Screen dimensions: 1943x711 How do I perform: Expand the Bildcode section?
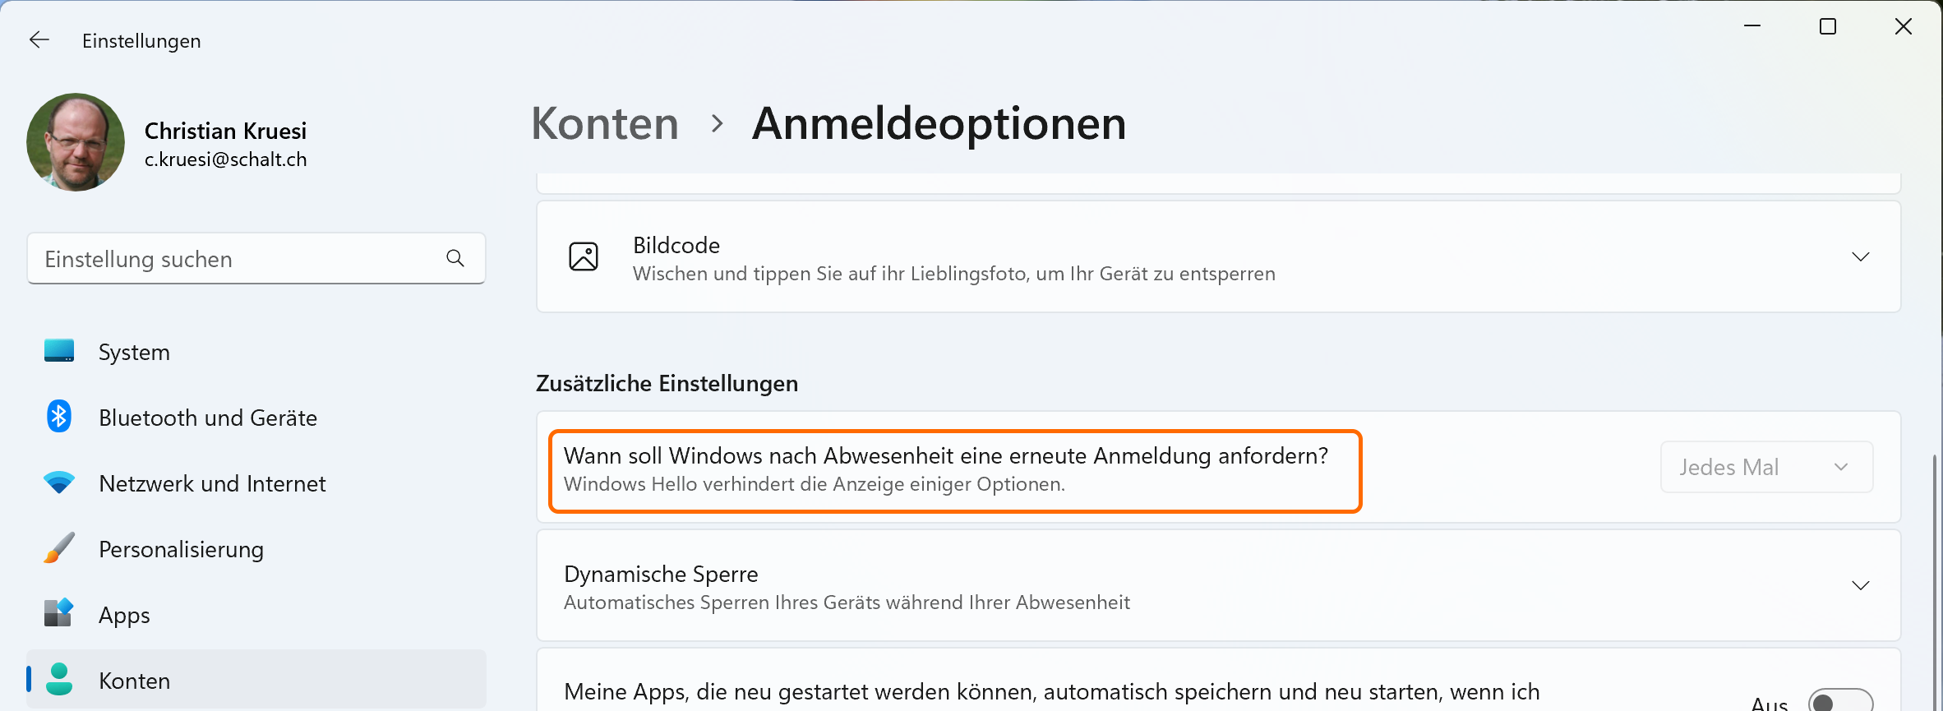(x=1860, y=257)
